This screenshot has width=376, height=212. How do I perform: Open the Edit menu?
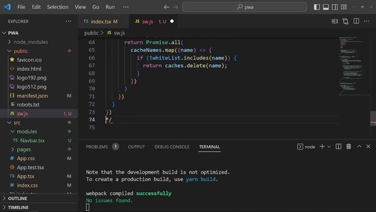pos(36,7)
